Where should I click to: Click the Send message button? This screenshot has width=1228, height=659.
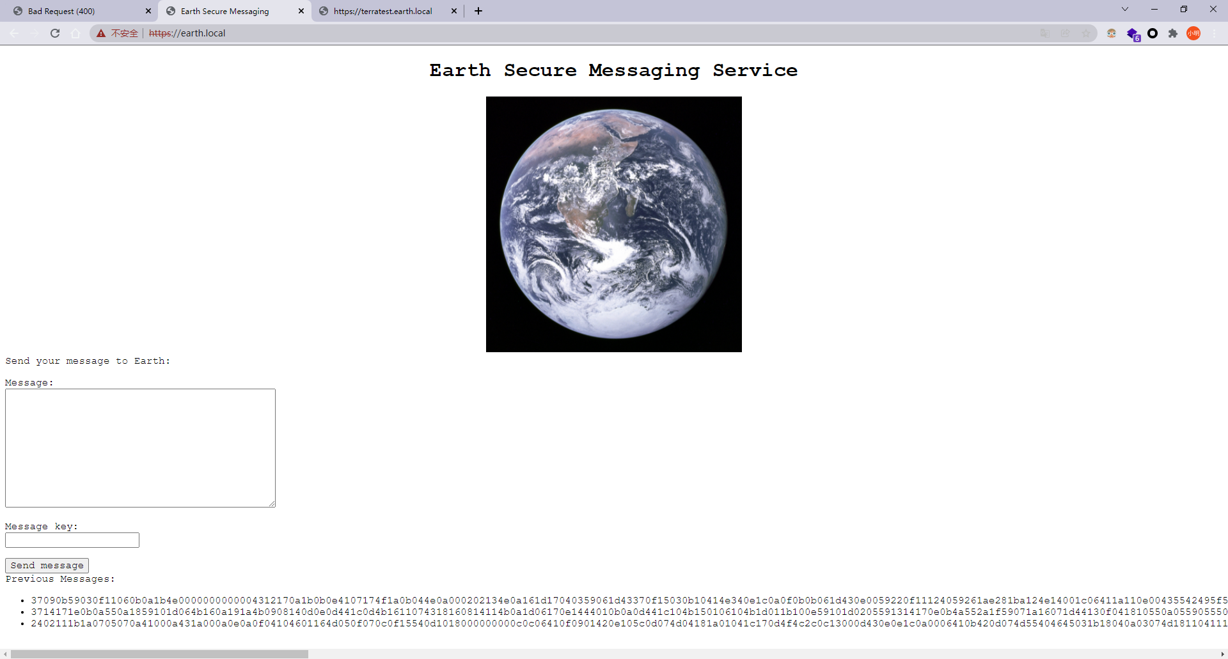pyautogui.click(x=47, y=566)
